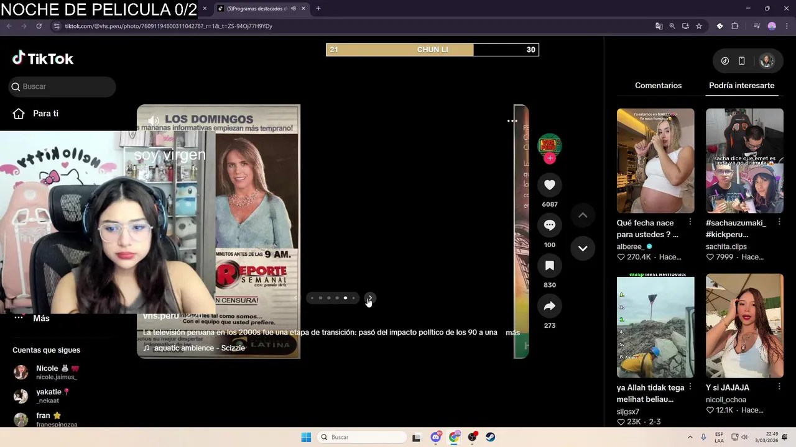Screen dimensions: 796x447
Task: Share the post with arrow icon
Action: [x=549, y=305]
